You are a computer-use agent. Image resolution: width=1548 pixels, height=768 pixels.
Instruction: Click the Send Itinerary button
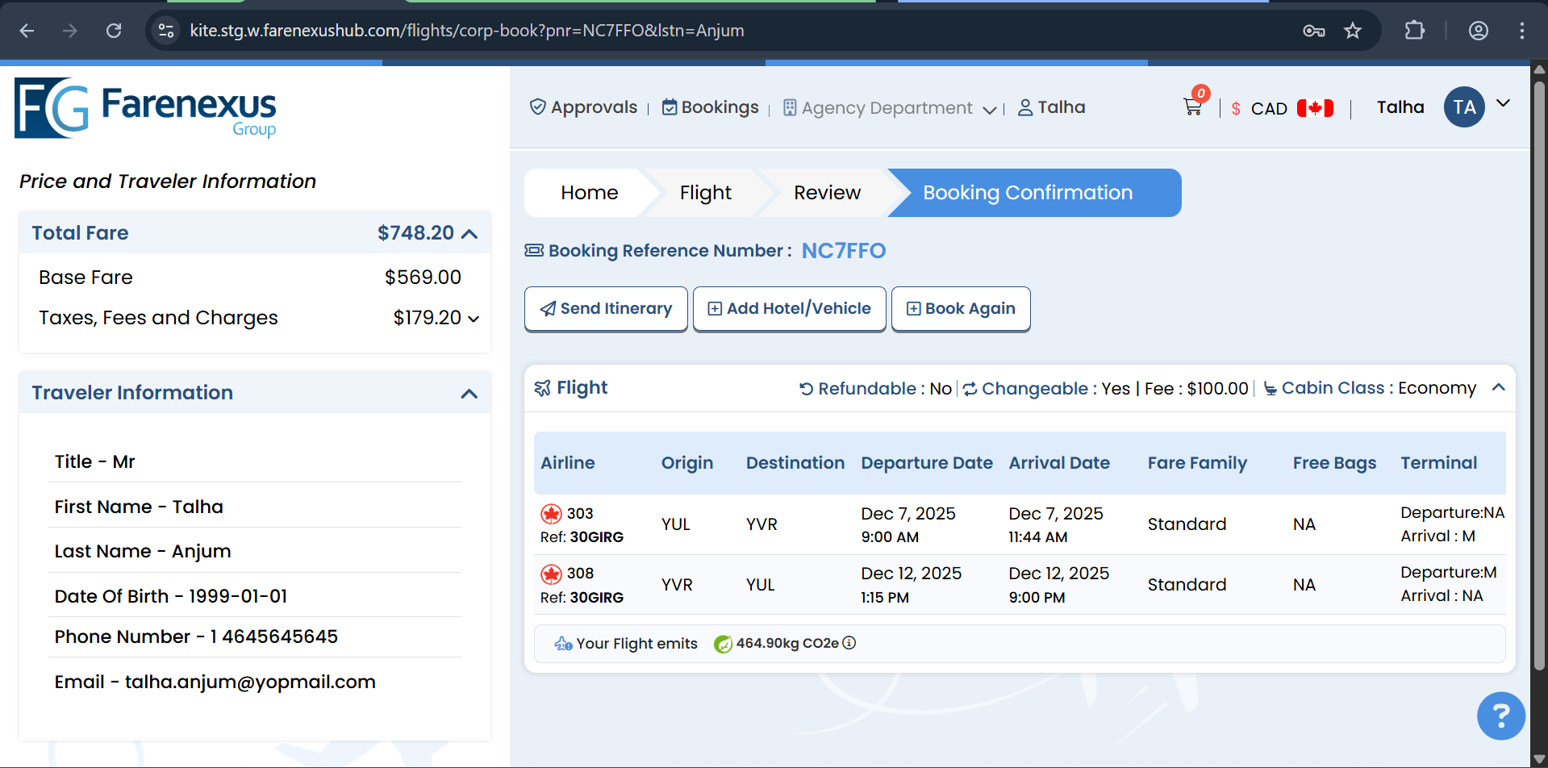[x=606, y=309]
